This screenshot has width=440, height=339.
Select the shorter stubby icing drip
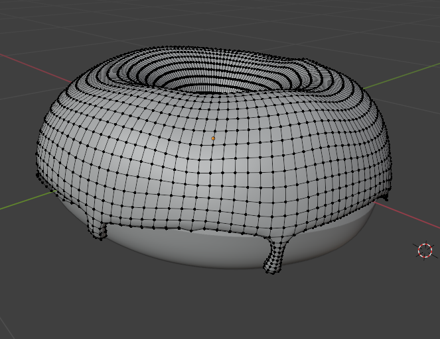click(x=97, y=228)
